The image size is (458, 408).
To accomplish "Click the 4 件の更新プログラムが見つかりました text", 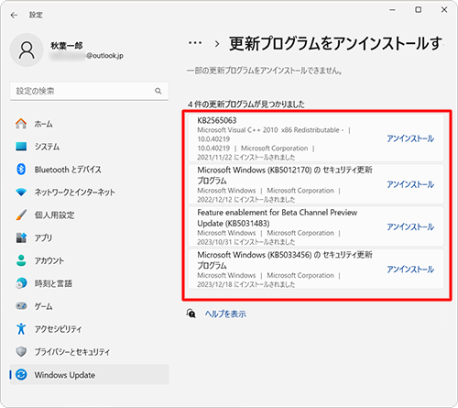I will [246, 105].
